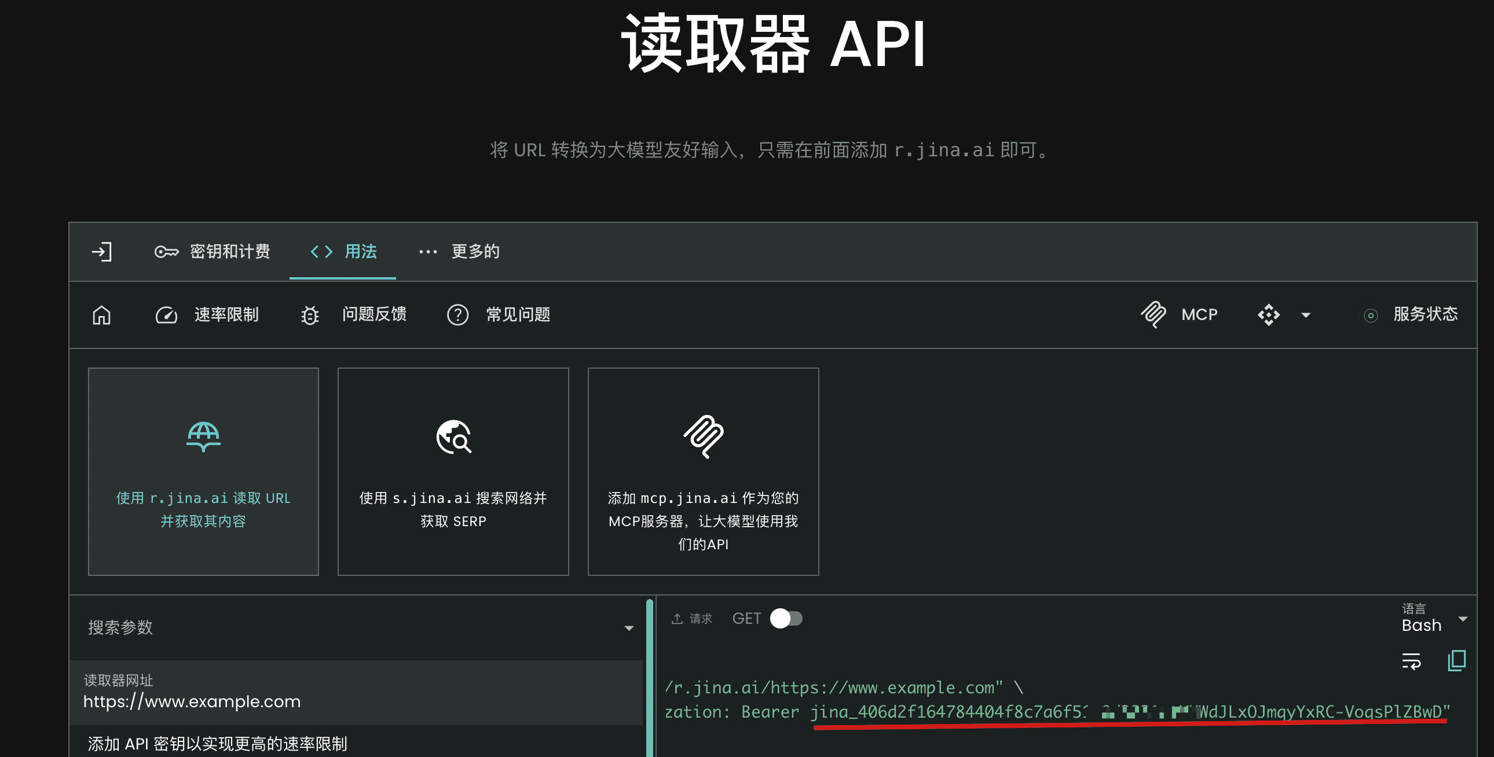Click the 请求 upload request button
The image size is (1494, 757).
point(692,619)
